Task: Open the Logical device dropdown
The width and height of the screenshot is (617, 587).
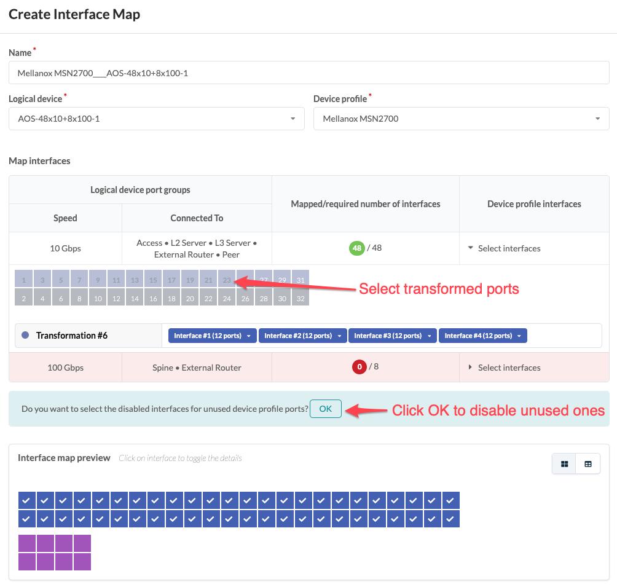Action: (x=157, y=119)
